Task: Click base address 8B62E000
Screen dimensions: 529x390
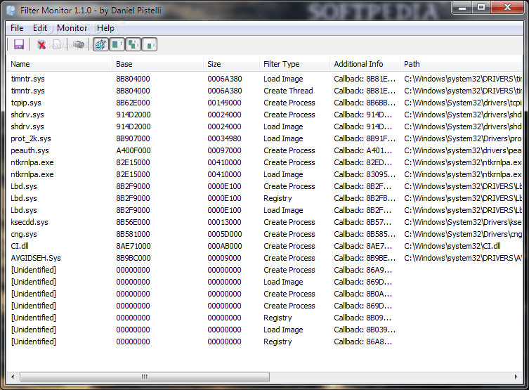Action: [x=133, y=103]
